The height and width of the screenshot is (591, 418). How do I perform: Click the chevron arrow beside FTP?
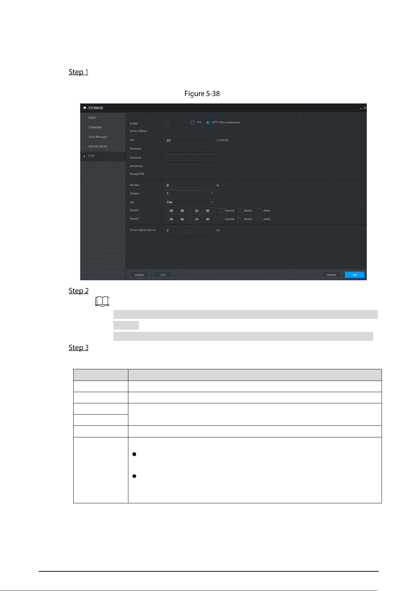[84, 156]
